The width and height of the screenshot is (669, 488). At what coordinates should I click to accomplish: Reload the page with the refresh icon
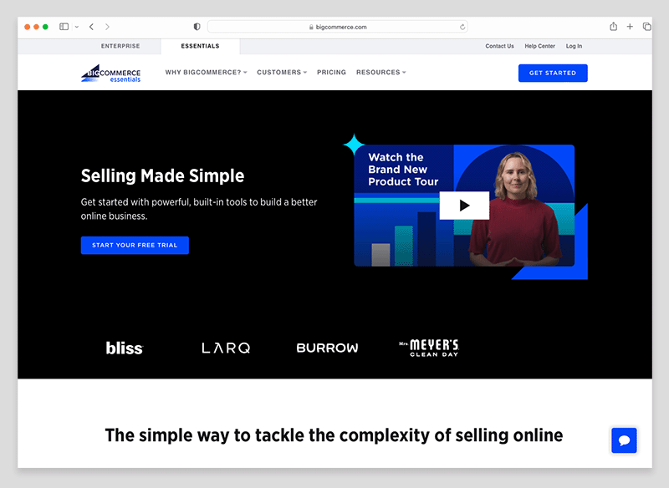click(x=462, y=27)
